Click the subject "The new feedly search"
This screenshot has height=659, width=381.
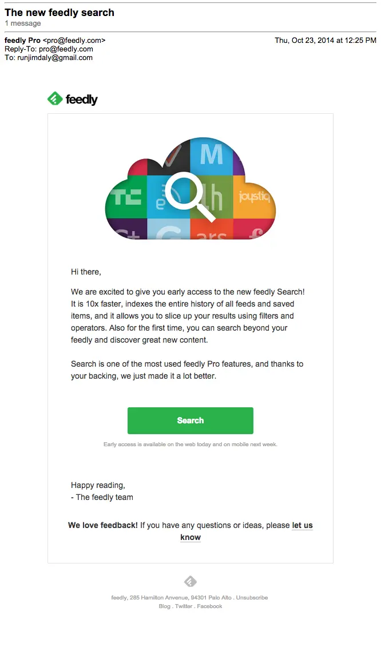[x=59, y=12]
